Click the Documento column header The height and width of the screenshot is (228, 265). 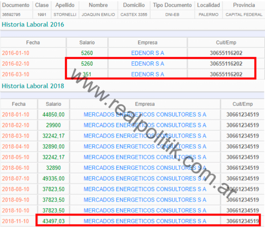pos(16,5)
